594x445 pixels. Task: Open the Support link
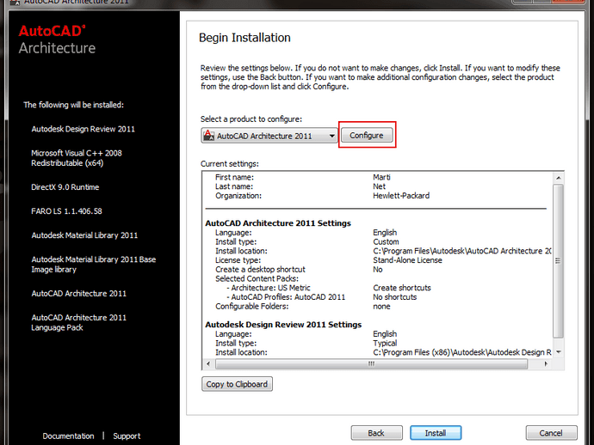127,436
